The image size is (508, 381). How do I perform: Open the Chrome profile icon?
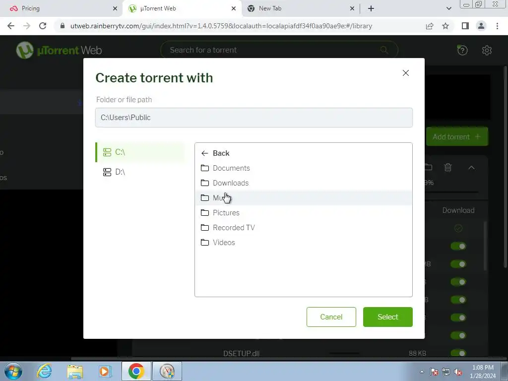pos(481,26)
